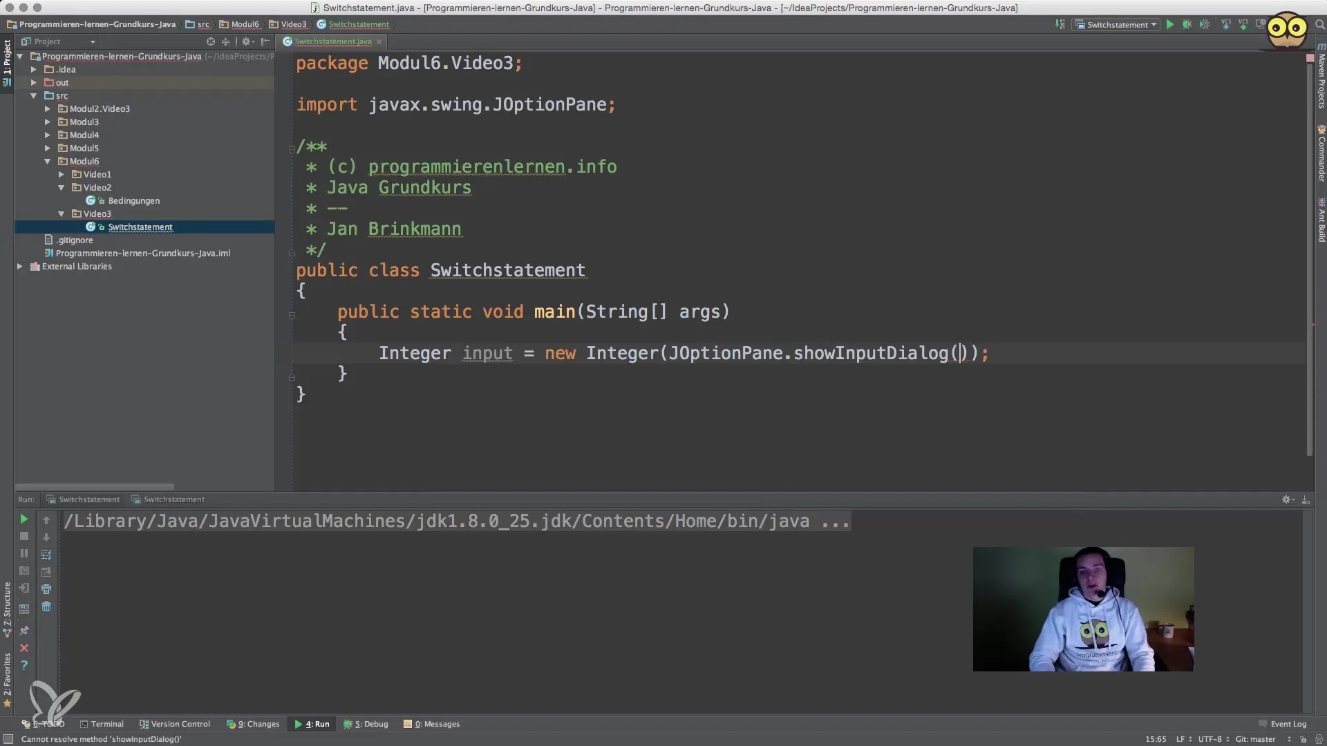Viewport: 1327px width, 746px height.
Task: Open the Event Log
Action: click(1283, 724)
